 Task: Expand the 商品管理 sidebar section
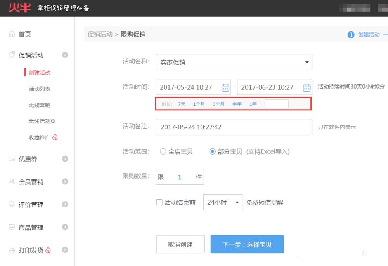point(65,227)
